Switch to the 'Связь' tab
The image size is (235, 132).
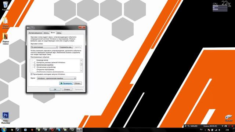point(59,33)
